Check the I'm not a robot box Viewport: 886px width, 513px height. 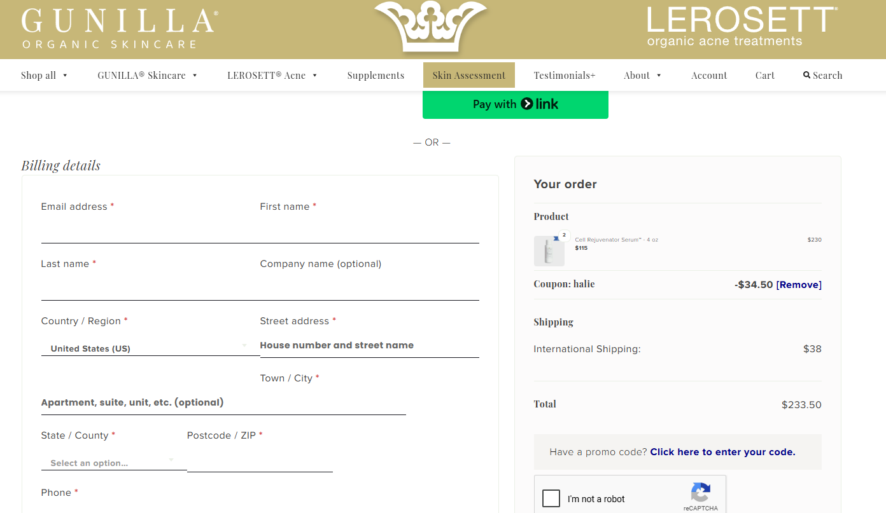[551, 498]
